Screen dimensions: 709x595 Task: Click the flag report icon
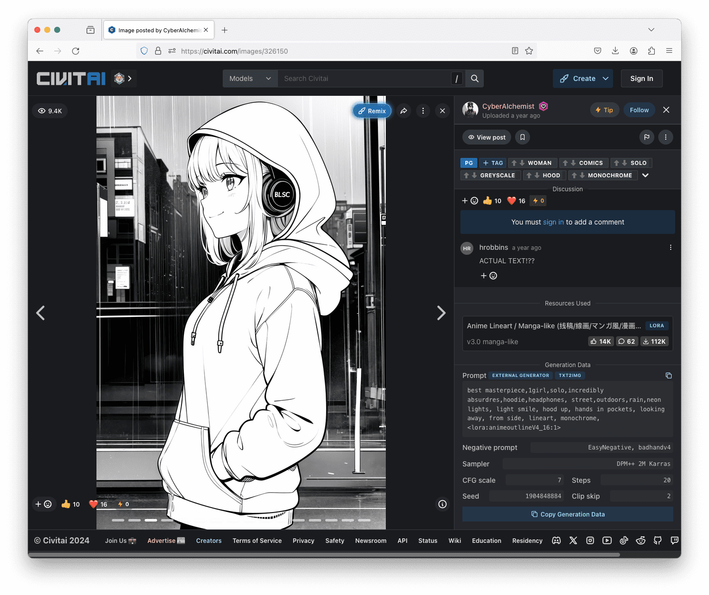[646, 137]
